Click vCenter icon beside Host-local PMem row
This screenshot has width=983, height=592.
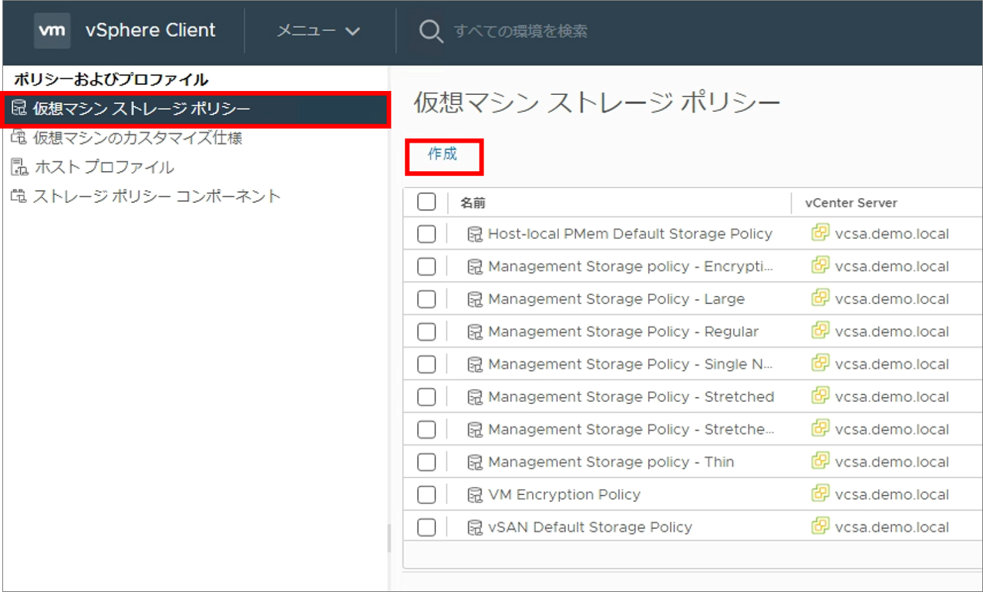point(820,234)
